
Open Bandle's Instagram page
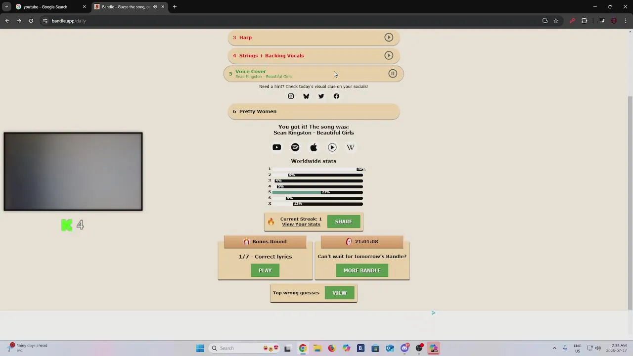click(x=291, y=96)
